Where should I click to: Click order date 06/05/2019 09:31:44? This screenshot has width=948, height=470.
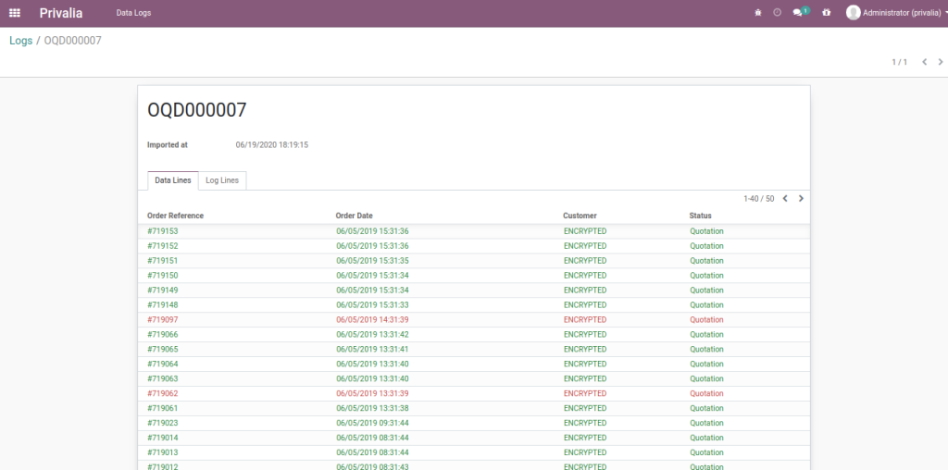point(372,423)
